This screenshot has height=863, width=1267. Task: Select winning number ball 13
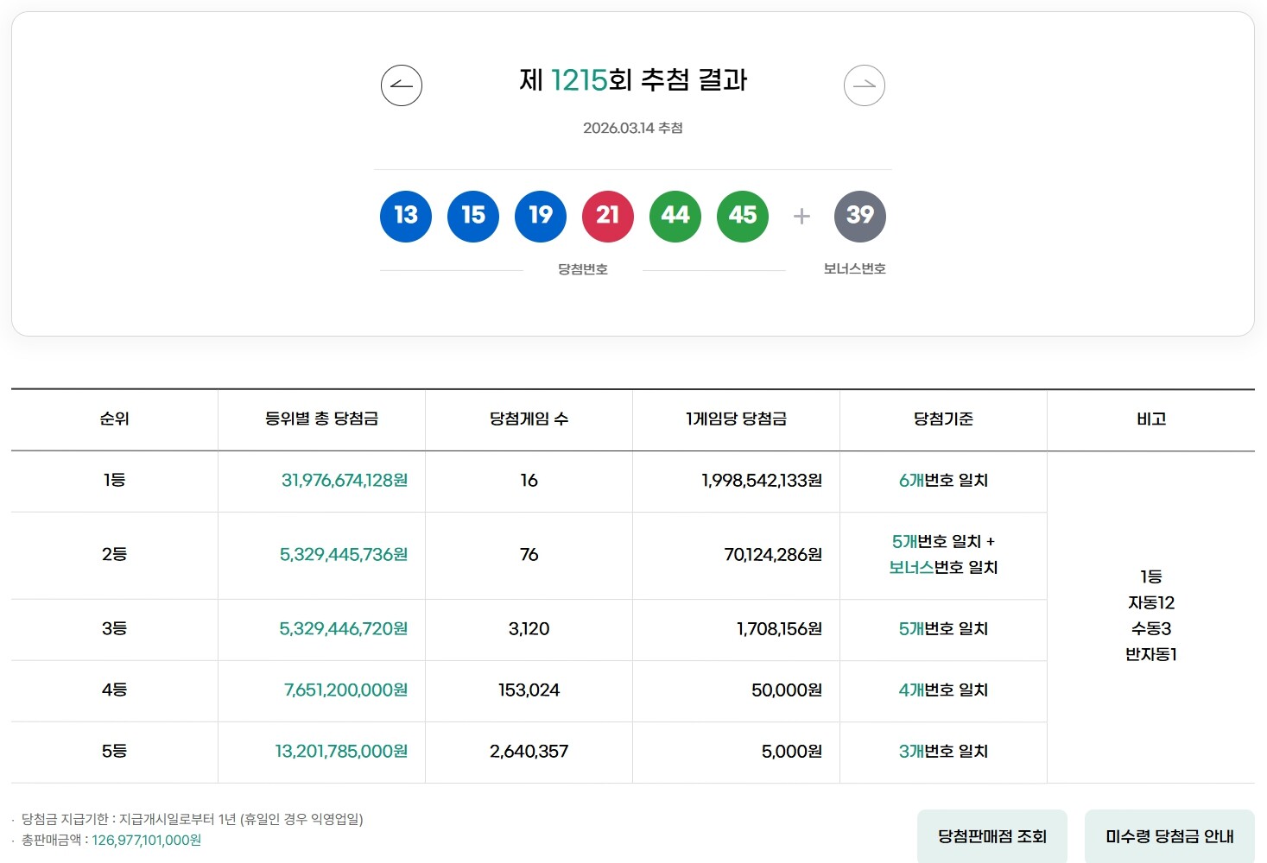point(405,217)
